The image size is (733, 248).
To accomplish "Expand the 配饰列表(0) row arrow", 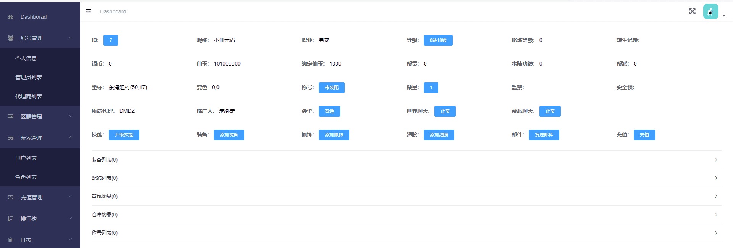I will [x=716, y=178].
